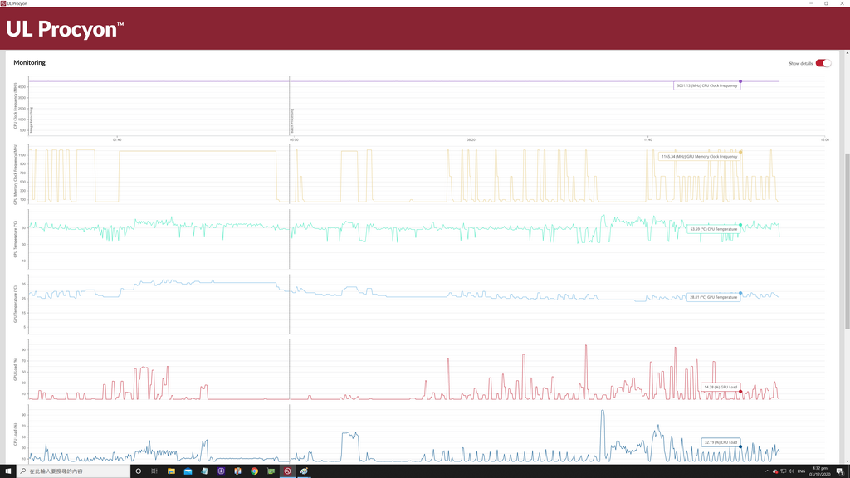Image resolution: width=850 pixels, height=478 pixels.
Task: Click the Monitoring section heading
Action: click(x=29, y=63)
